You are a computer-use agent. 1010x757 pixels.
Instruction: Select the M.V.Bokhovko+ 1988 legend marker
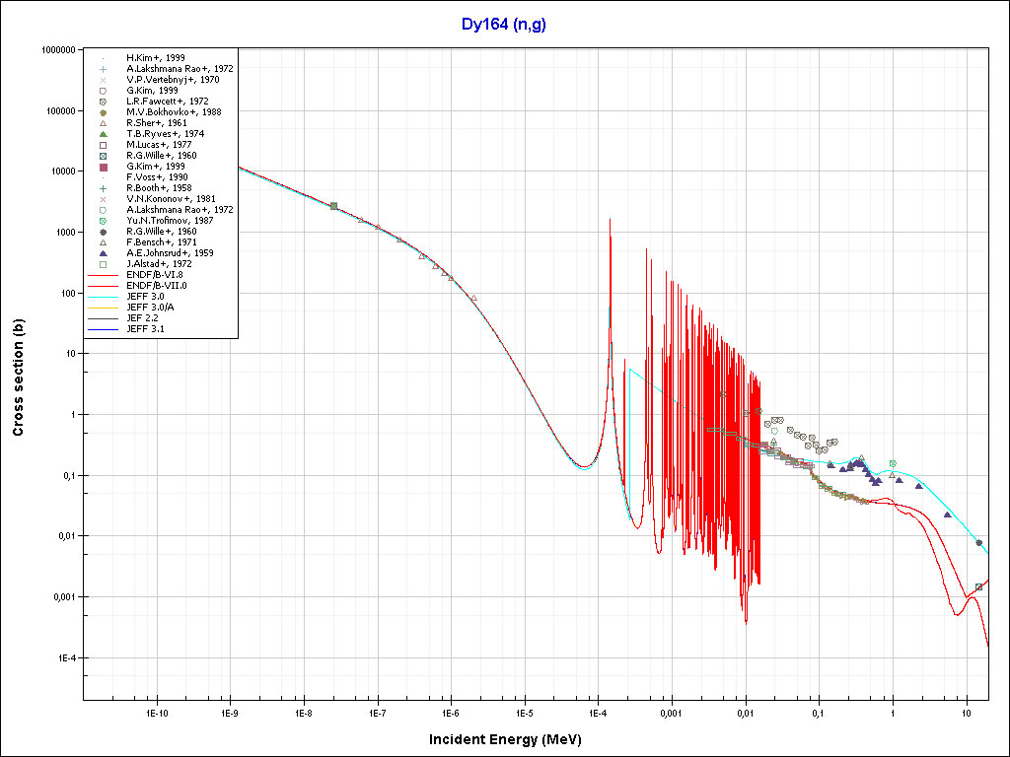[103, 112]
